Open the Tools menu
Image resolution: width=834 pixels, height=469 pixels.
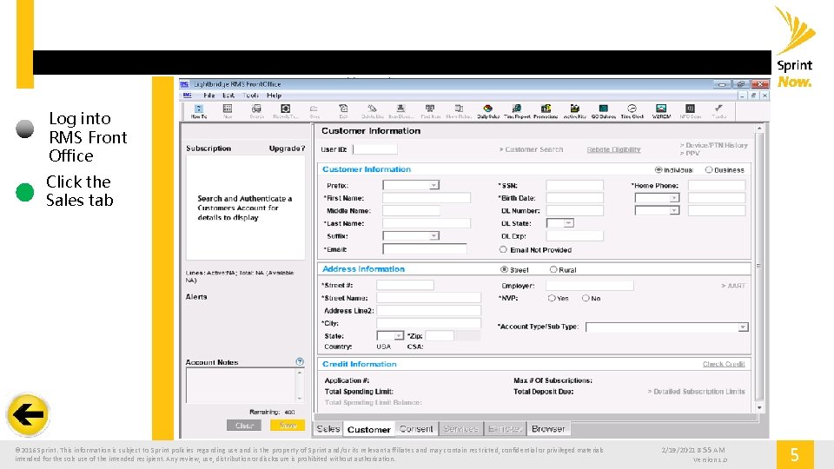click(x=250, y=96)
